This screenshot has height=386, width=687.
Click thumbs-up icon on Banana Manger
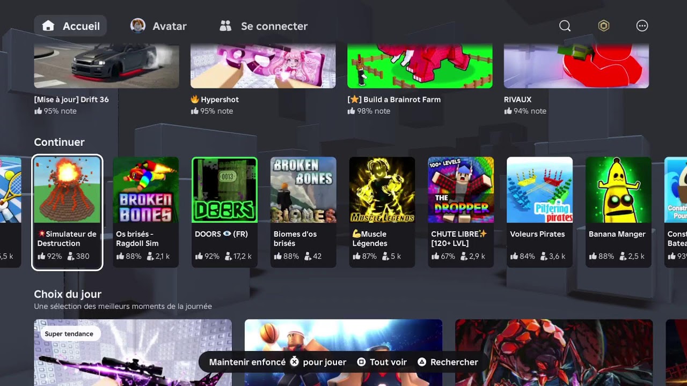tap(593, 256)
